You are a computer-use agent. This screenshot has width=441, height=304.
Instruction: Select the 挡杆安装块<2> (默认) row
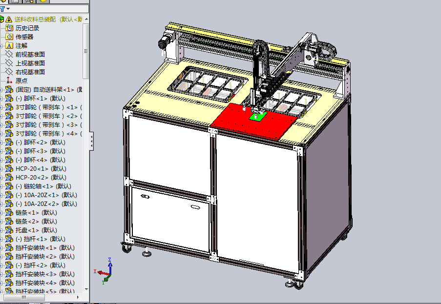tap(45, 256)
